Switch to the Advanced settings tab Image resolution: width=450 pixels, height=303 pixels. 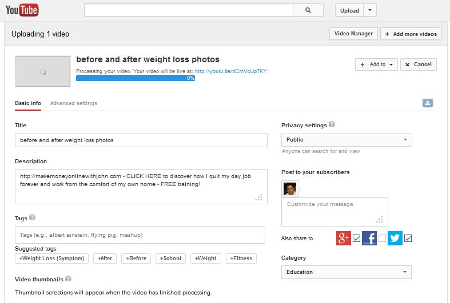73,103
